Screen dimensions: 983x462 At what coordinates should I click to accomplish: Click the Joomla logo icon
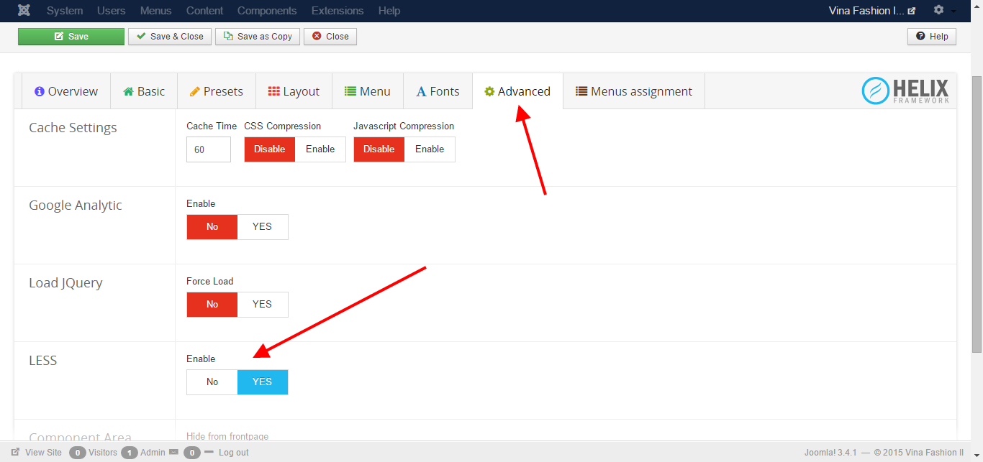(24, 11)
